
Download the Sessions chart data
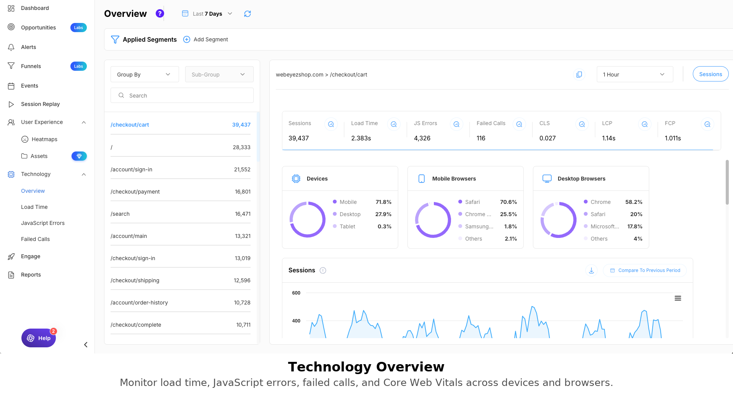point(591,270)
